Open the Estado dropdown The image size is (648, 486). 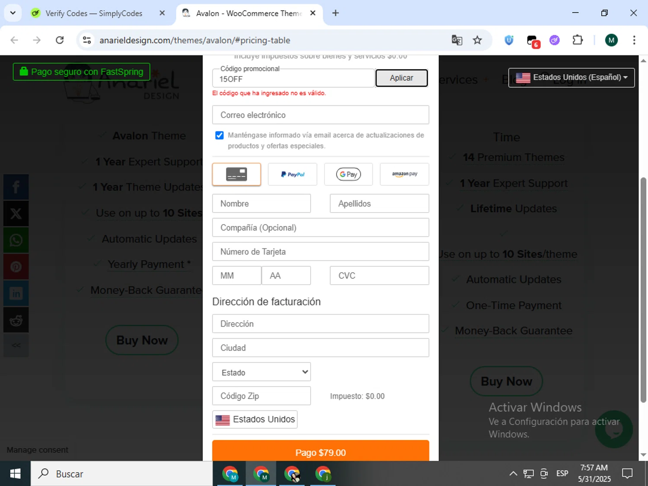(261, 372)
